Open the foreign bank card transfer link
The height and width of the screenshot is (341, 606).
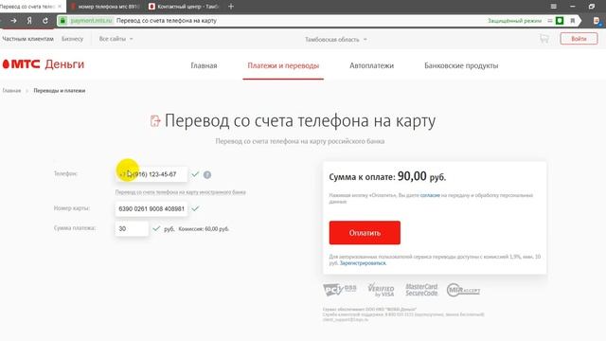pyautogui.click(x=181, y=192)
